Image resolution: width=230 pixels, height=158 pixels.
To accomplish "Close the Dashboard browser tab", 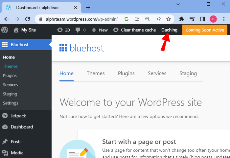I will tap(76, 8).
